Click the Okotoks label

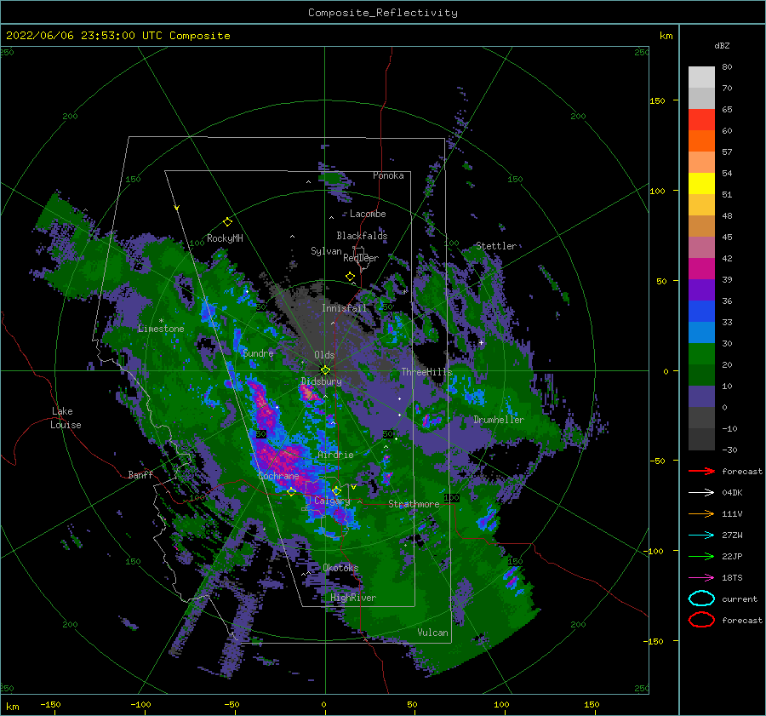[x=340, y=568]
